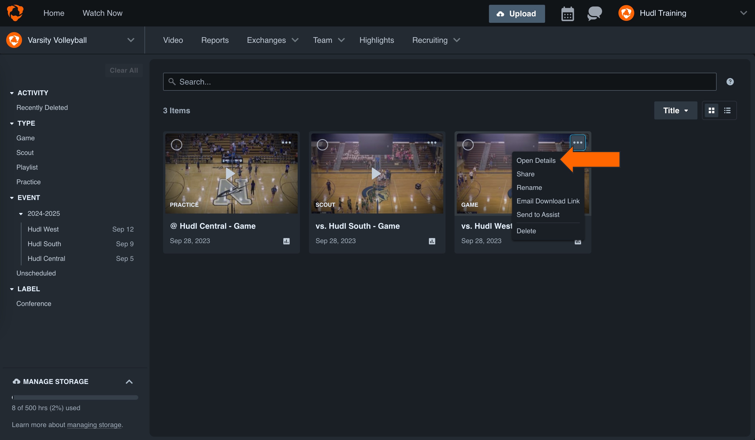Click inside the search field

point(359,81)
